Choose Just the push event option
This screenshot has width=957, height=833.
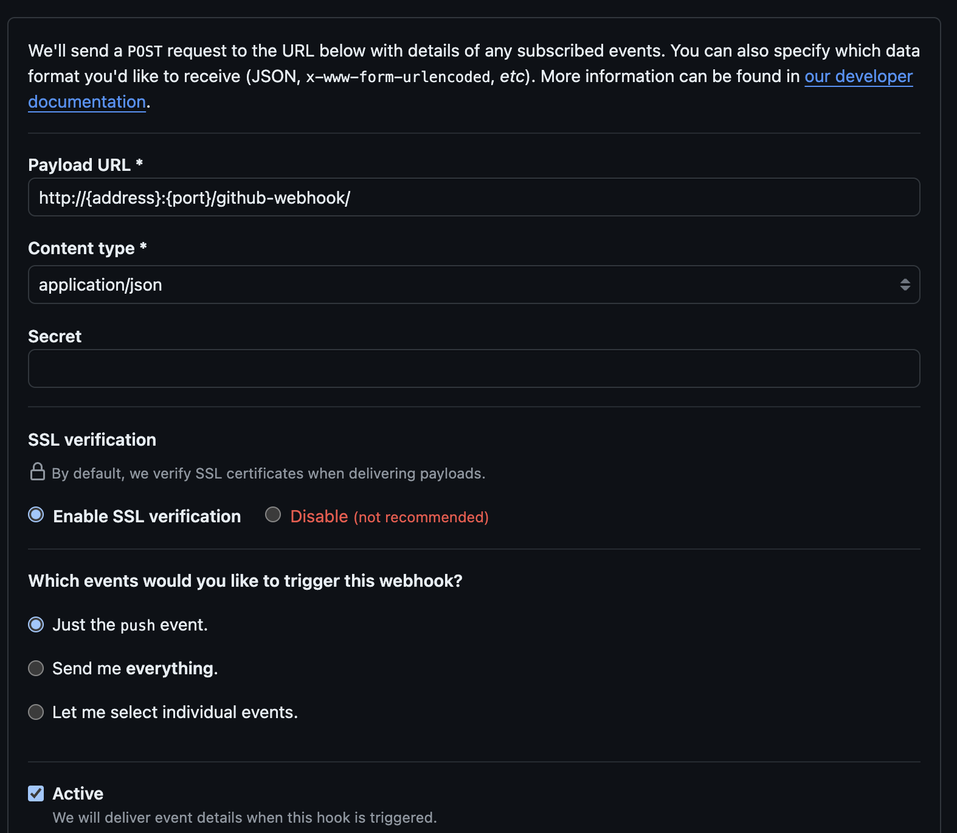pos(36,624)
